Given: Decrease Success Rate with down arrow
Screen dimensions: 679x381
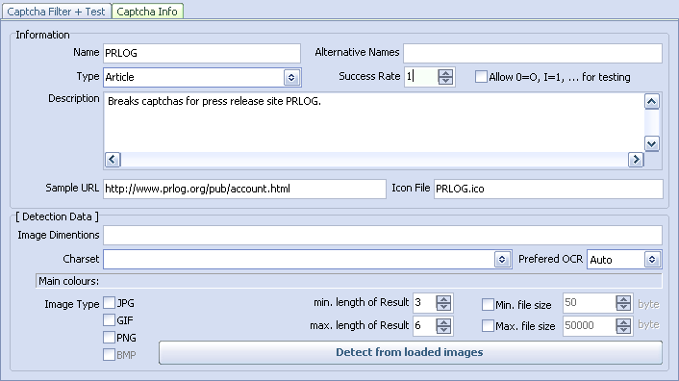Looking at the screenshot, I should click(x=445, y=81).
